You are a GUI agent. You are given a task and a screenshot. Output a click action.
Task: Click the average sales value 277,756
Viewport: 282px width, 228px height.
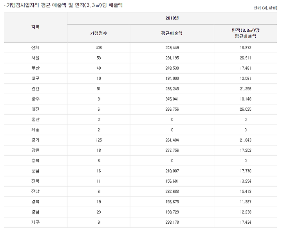pyautogui.click(x=172, y=150)
